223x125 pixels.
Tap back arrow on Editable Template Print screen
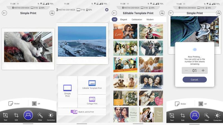(114, 13)
